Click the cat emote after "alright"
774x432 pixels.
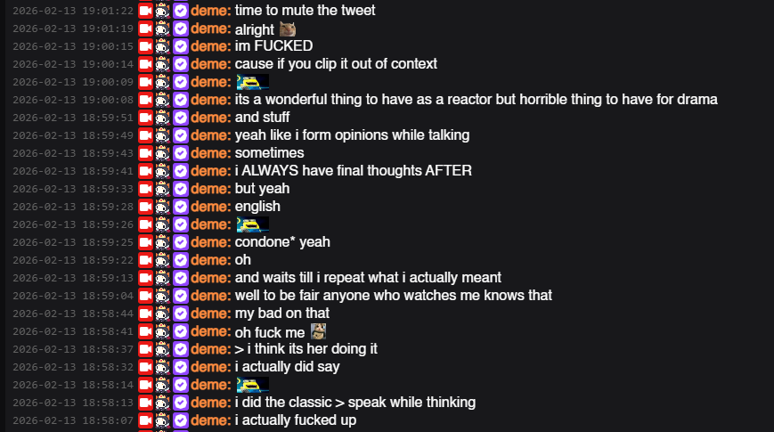288,29
